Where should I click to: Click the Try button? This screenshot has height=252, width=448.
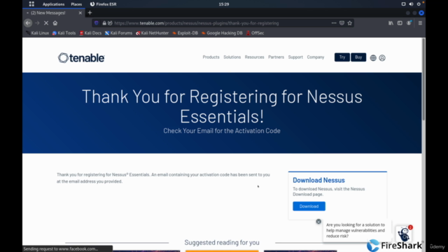coord(342,57)
